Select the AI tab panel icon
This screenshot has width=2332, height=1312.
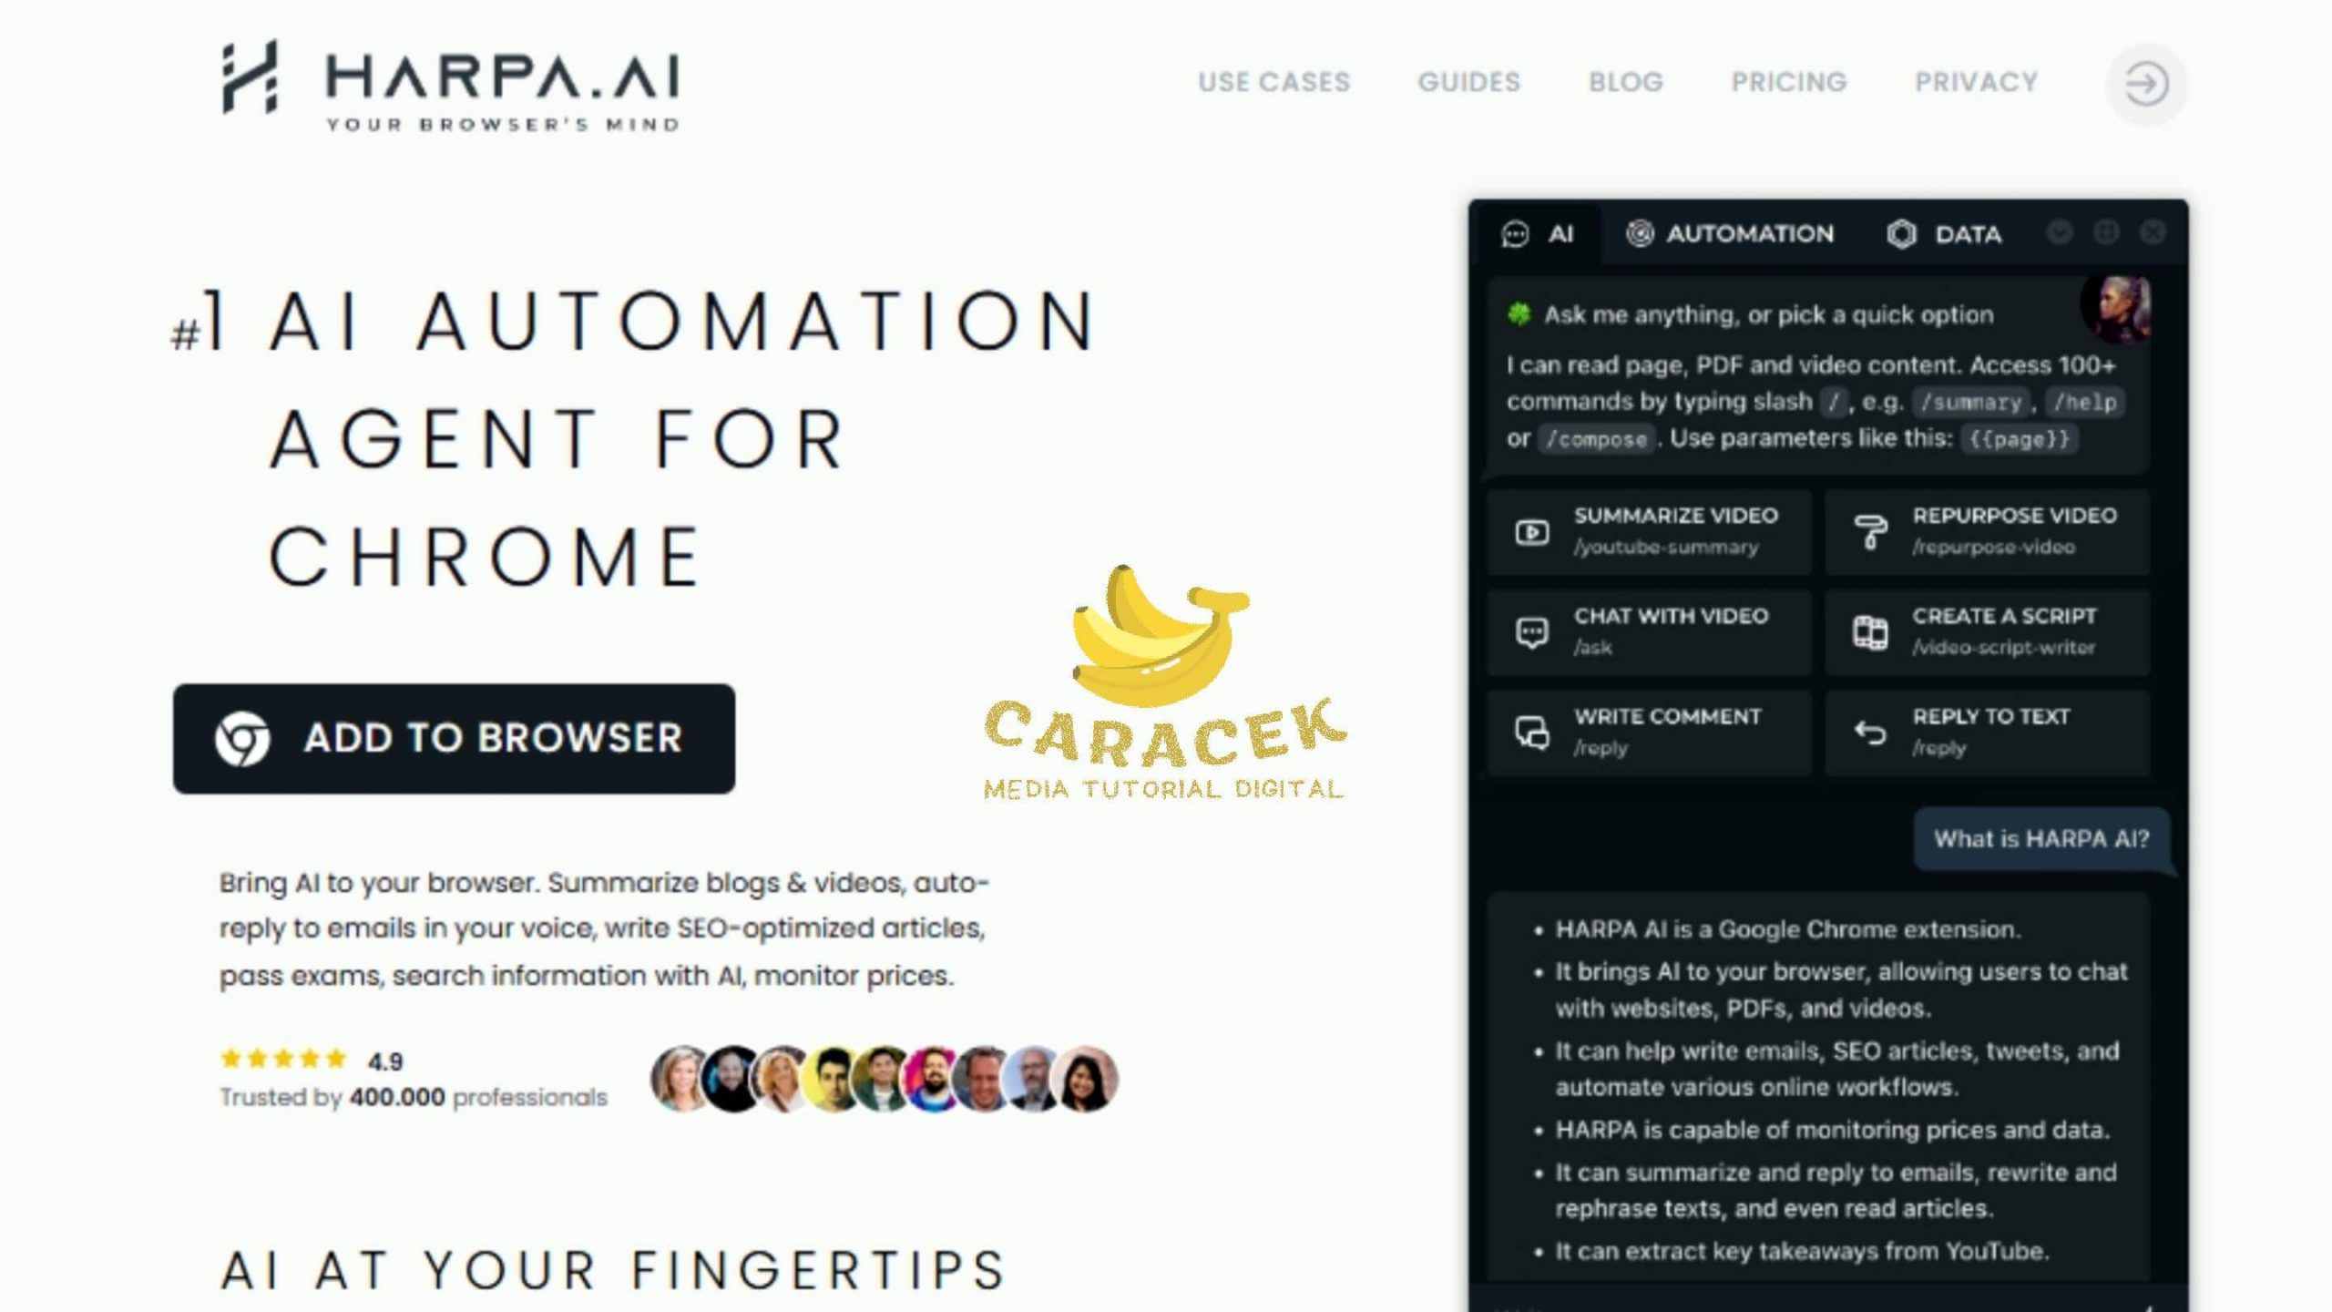click(1514, 234)
